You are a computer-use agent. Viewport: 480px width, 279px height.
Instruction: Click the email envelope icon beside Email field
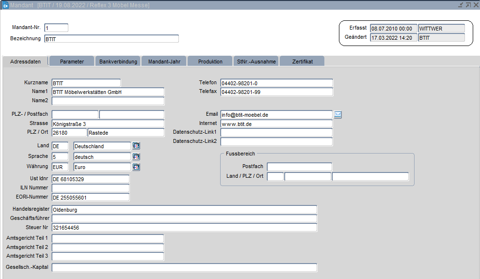point(338,115)
